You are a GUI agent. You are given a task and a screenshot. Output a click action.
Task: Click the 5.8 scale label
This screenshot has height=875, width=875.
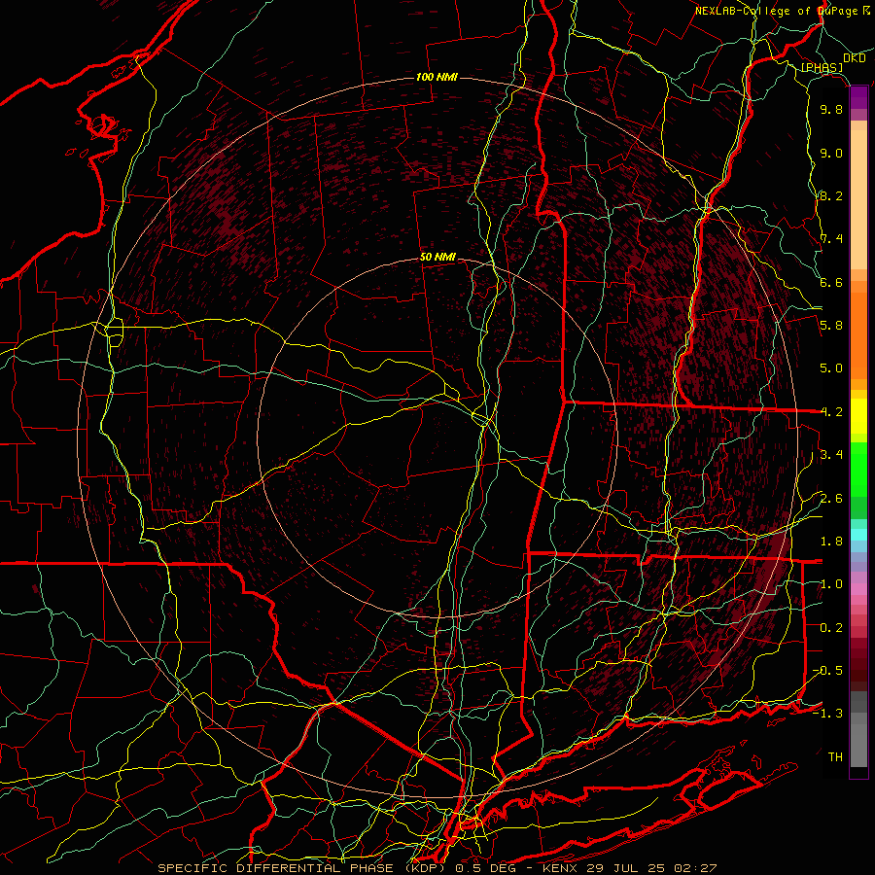831,326
